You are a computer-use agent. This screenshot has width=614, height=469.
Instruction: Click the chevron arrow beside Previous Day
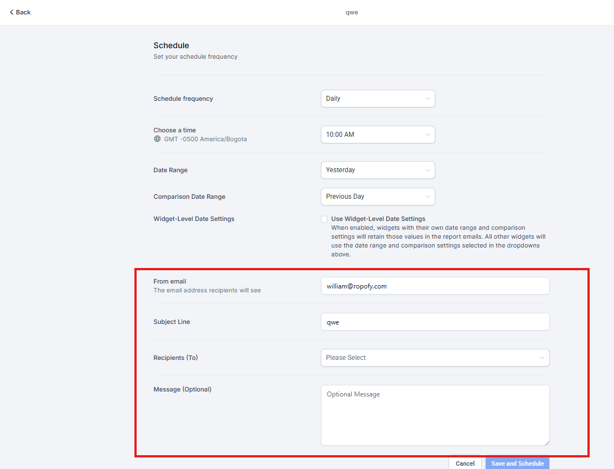pos(427,197)
